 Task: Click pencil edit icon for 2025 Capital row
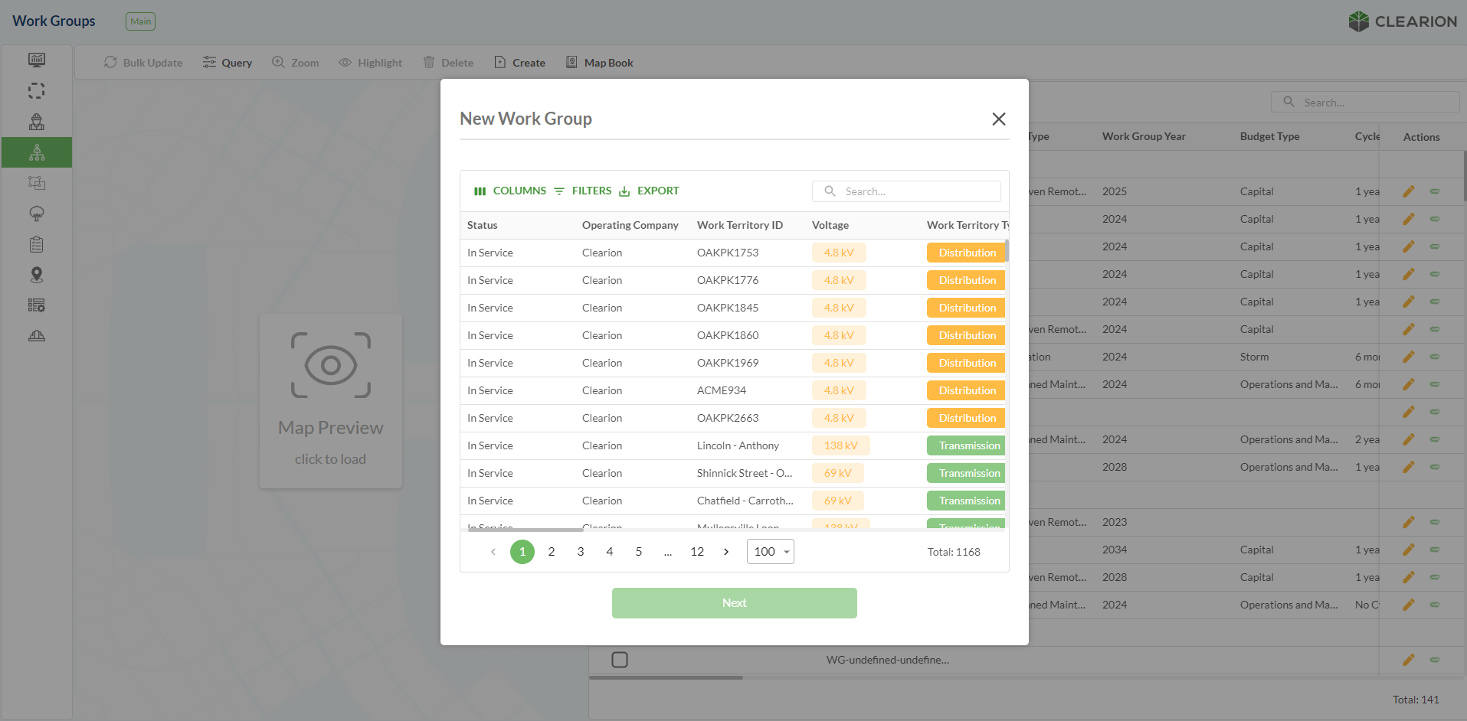click(x=1408, y=191)
